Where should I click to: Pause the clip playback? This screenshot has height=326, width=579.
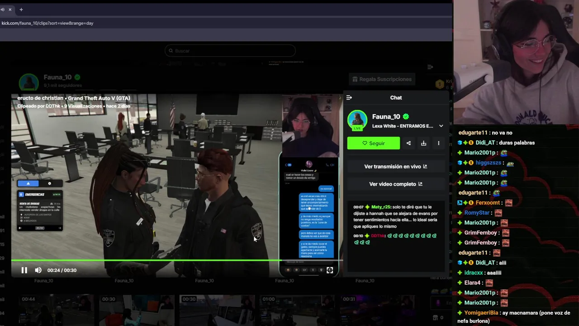24,270
